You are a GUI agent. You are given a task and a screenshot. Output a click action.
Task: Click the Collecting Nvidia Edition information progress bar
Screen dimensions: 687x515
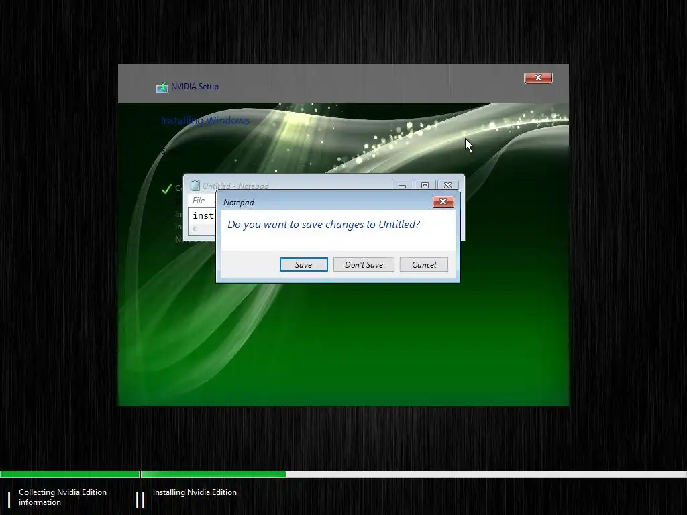click(70, 474)
